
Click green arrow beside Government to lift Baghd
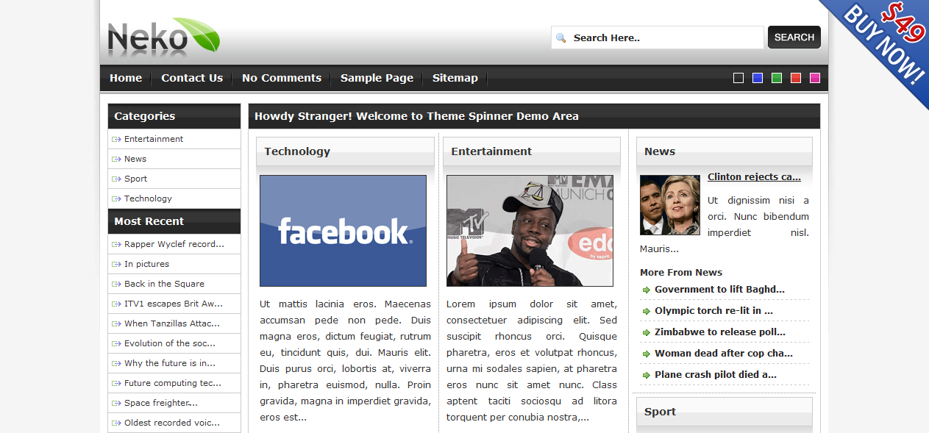647,290
